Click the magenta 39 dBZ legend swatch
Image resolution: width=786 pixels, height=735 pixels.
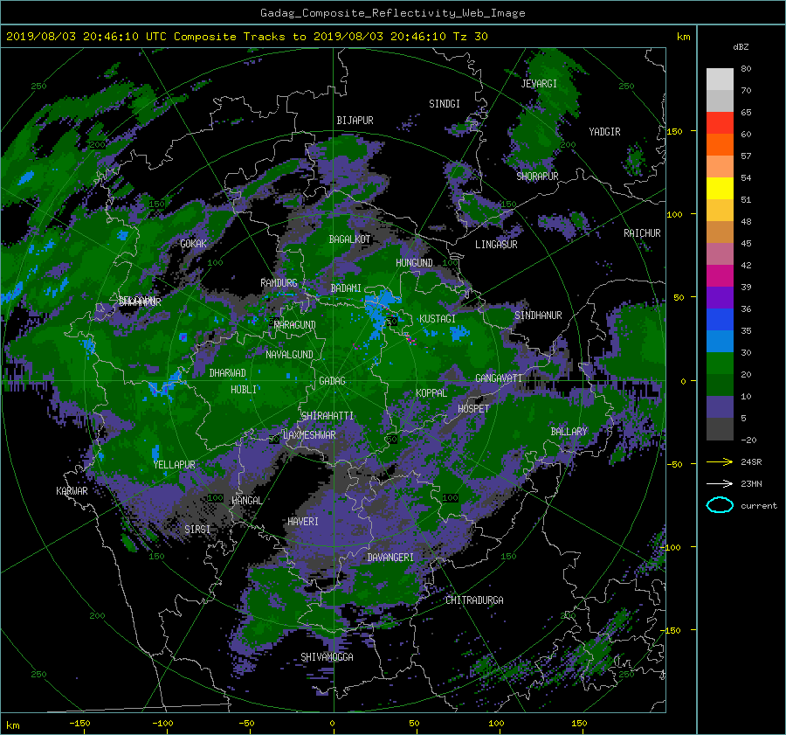720,275
